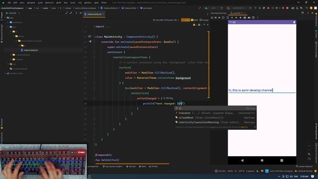
Task: Click the taskbar clock showing 12:58 AM
Action: point(304,177)
